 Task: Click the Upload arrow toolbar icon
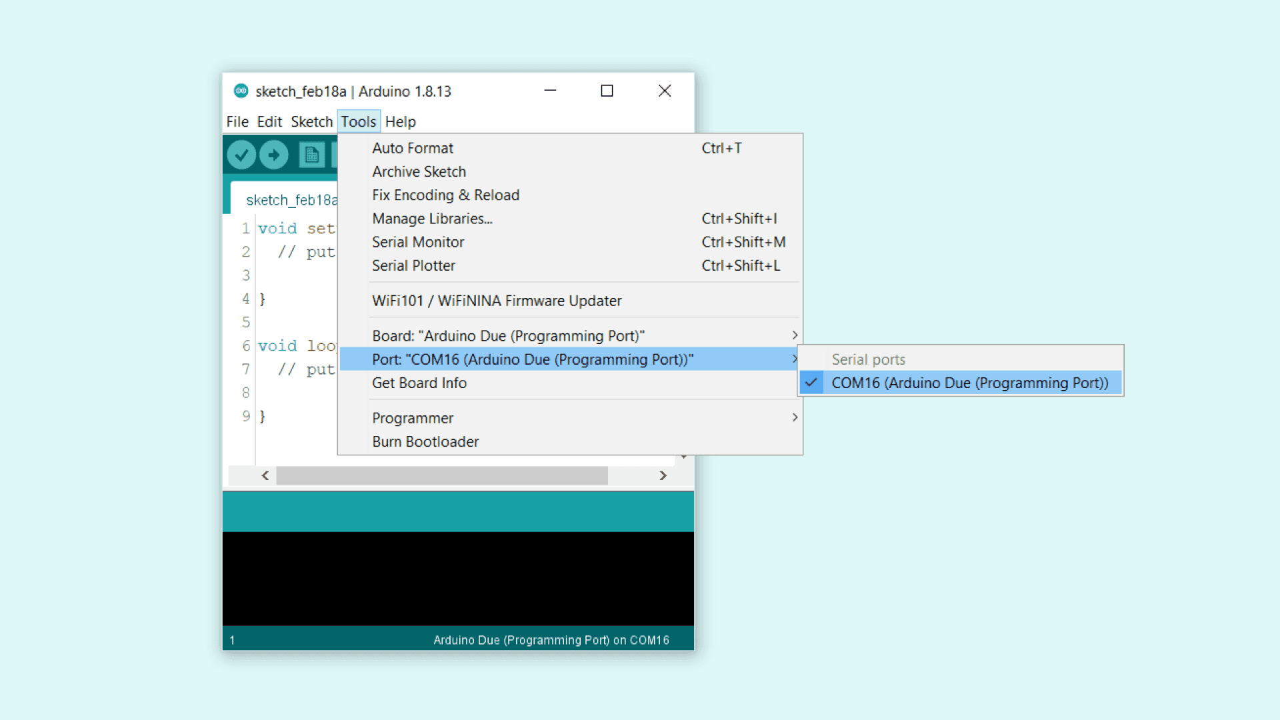tap(274, 155)
